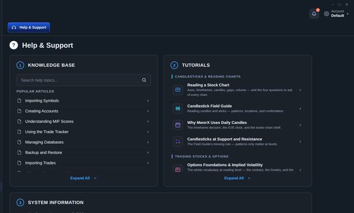Click the System Information heading
Viewport: 354px width, 213px height.
click(x=55, y=202)
